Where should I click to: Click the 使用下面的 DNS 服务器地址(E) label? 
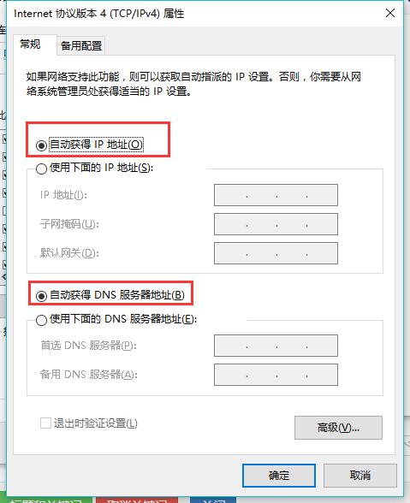click(123, 319)
